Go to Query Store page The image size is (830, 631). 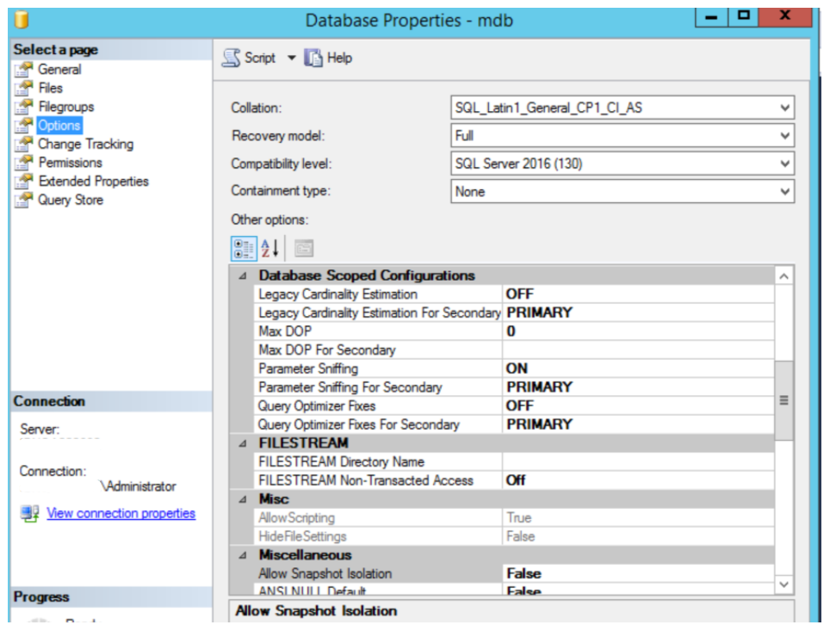point(70,200)
